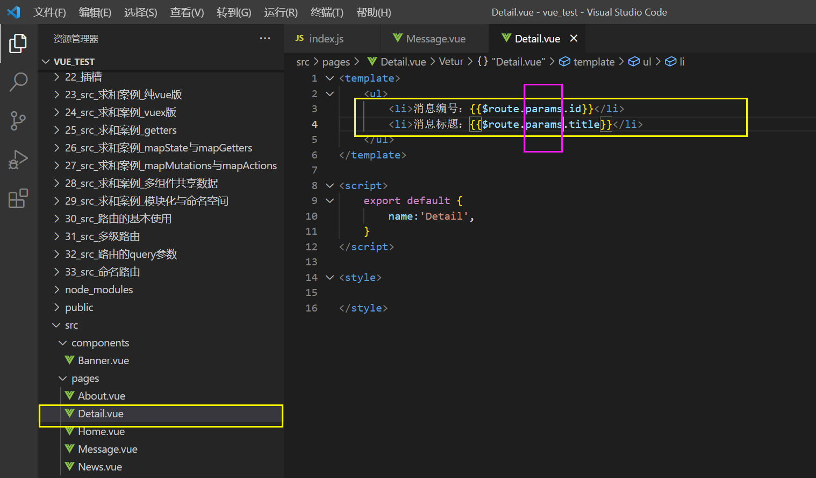Open the Search view in activity bar
Viewport: 816px width, 478px height.
coord(18,82)
